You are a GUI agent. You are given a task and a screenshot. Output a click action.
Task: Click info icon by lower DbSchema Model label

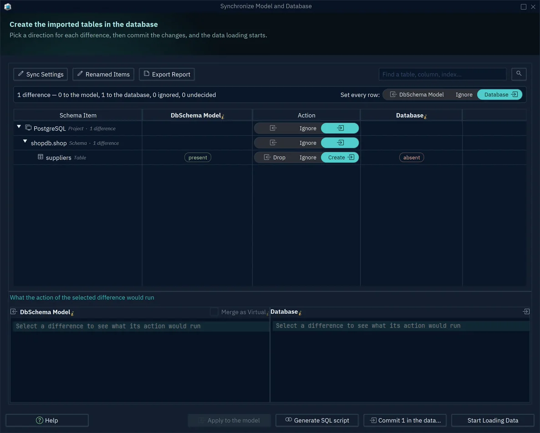72,313
